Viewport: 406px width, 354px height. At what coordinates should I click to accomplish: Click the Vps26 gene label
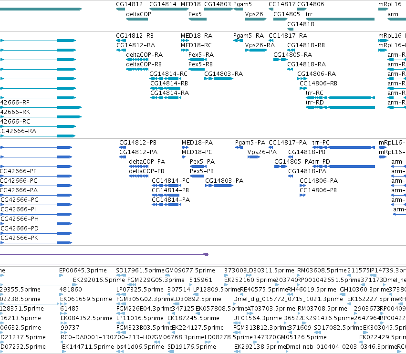pos(254,14)
